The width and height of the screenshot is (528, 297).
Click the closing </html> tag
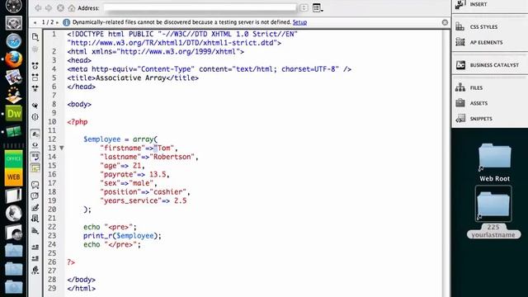81,288
